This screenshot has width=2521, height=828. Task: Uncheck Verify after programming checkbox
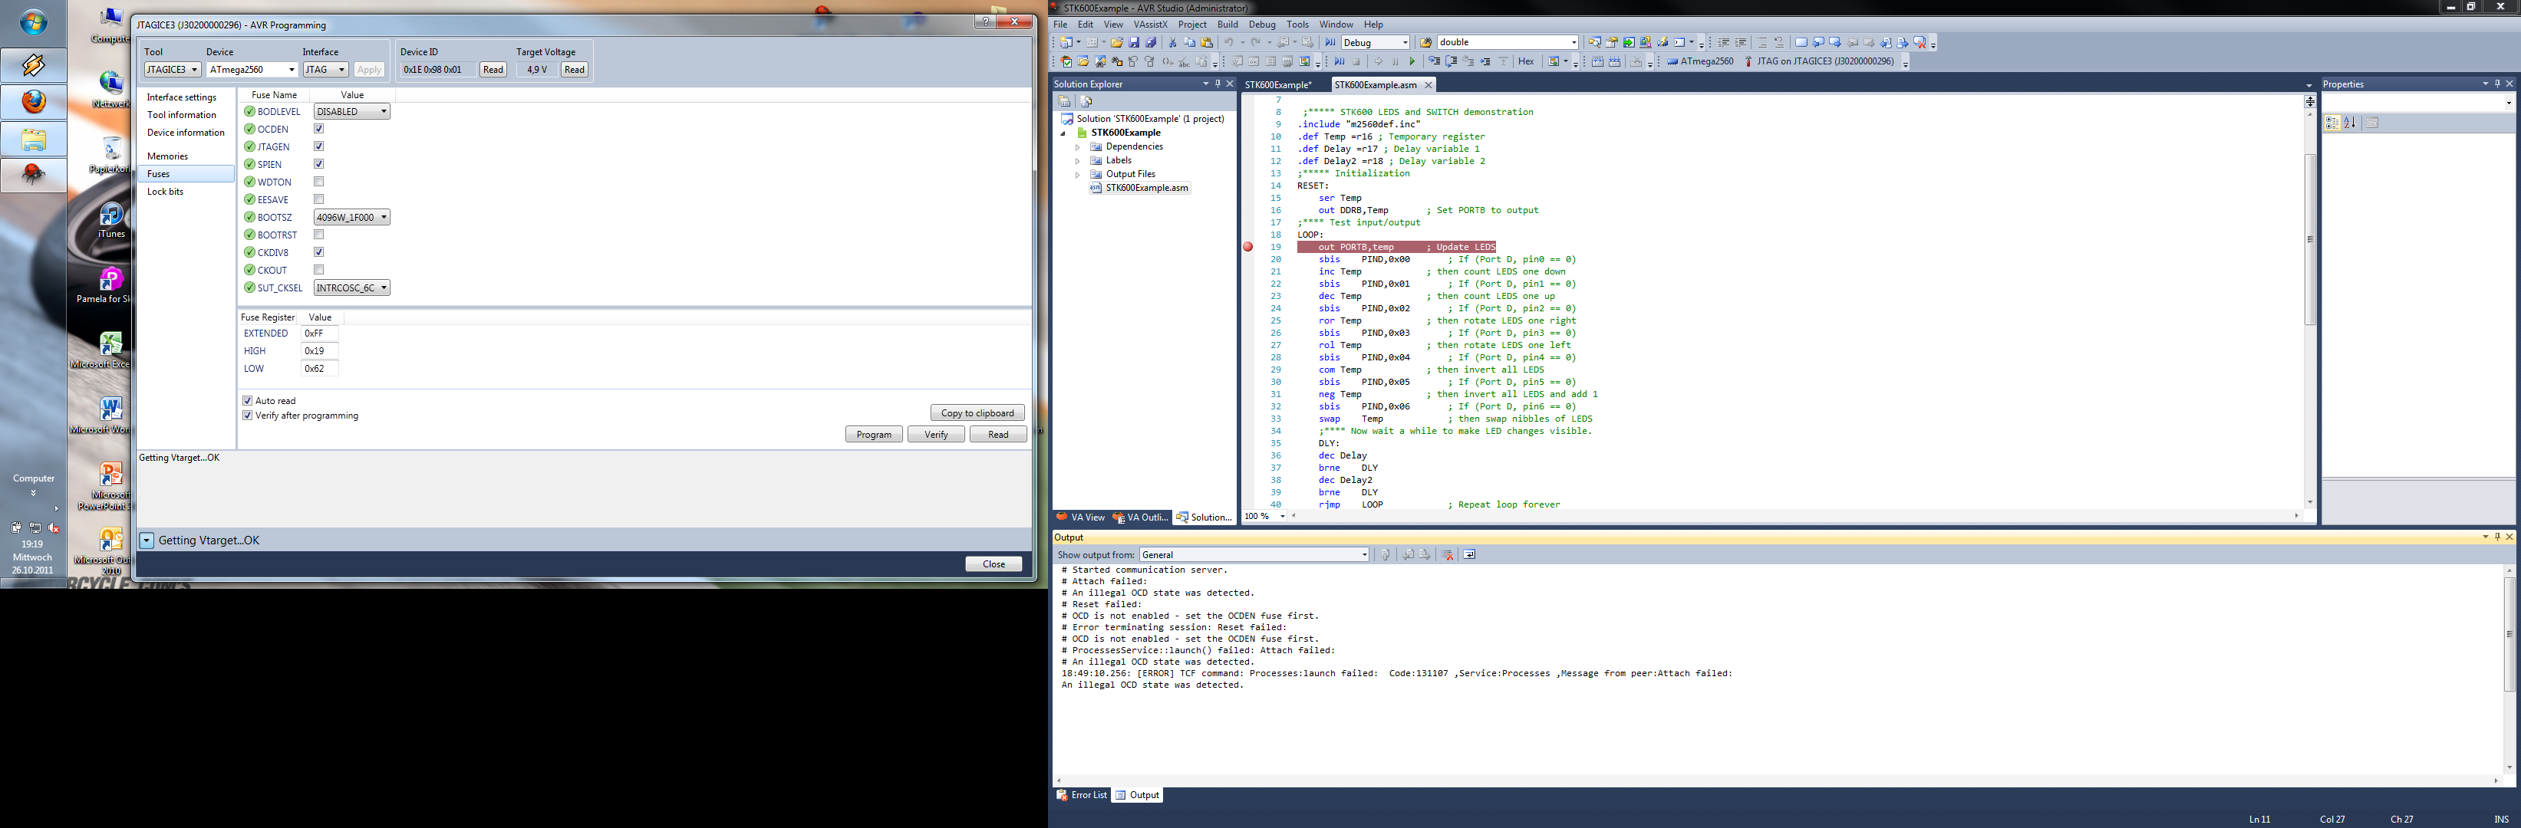(248, 416)
